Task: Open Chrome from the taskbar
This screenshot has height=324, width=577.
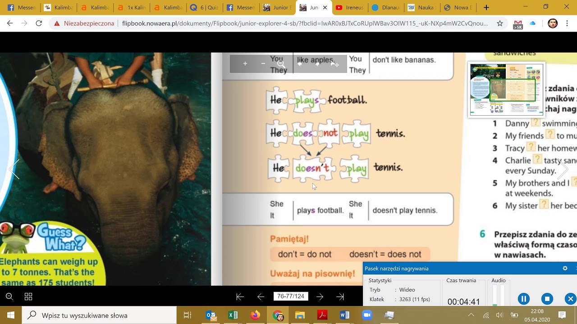Action: [278, 315]
